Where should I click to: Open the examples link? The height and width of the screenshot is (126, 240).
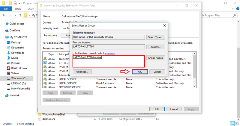coord(110,53)
